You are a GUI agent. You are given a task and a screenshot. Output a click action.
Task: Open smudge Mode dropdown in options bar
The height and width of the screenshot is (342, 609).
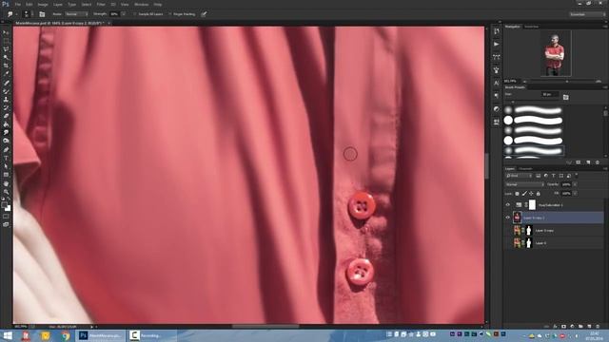(x=76, y=14)
